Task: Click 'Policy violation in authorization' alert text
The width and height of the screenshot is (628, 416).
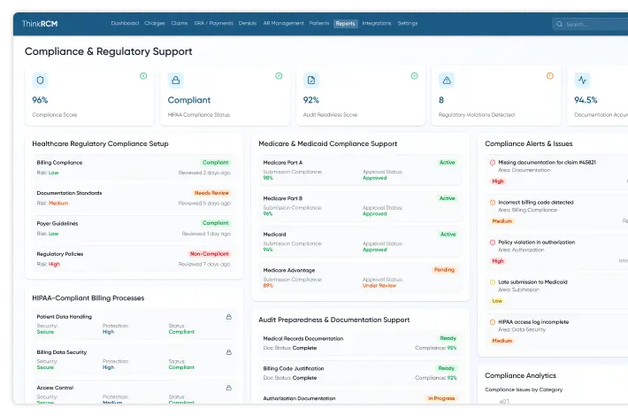Action: click(x=536, y=242)
